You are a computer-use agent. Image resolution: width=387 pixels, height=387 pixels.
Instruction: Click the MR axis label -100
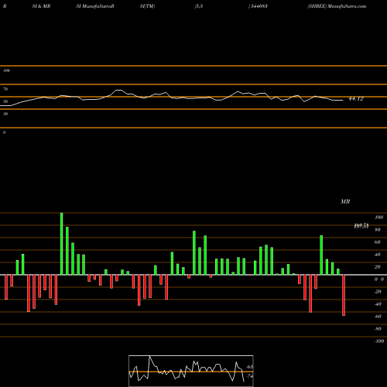pos(378,341)
